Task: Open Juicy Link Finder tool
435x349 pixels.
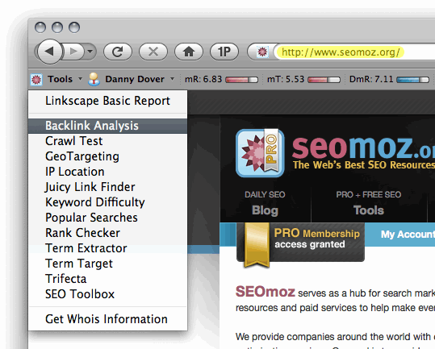Action: click(x=107, y=187)
